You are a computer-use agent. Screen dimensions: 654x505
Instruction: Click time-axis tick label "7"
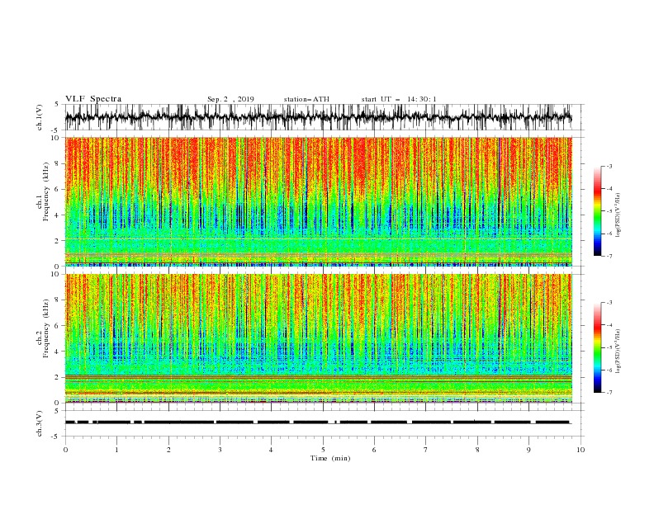click(x=426, y=450)
